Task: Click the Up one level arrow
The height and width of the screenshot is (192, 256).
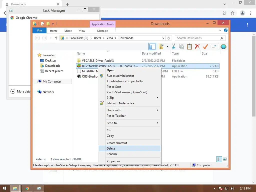Action: click(x=56, y=38)
